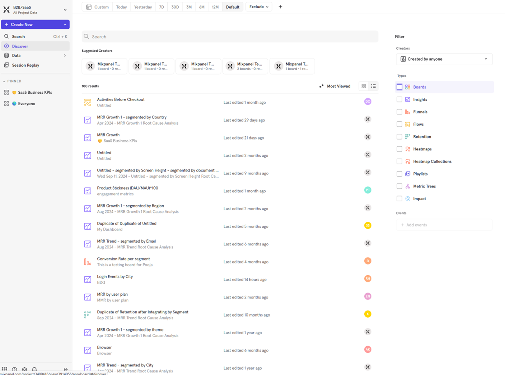Select the 7D date range
Screen dimensions: 505x375
click(162, 7)
